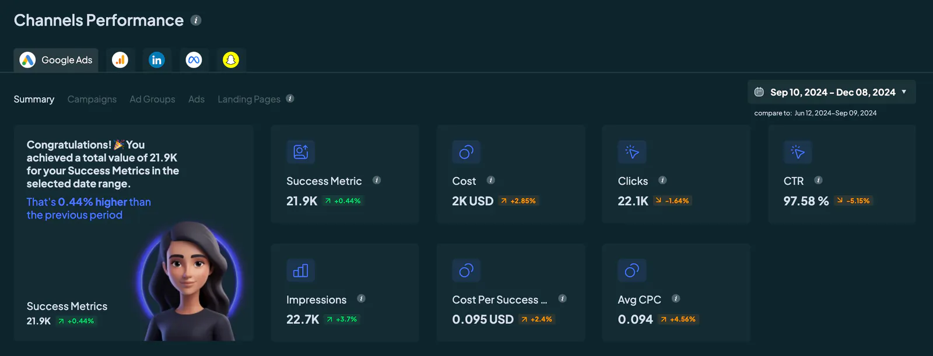The image size is (933, 356).
Task: Click the Avg CPC coins icon
Action: [x=632, y=270]
